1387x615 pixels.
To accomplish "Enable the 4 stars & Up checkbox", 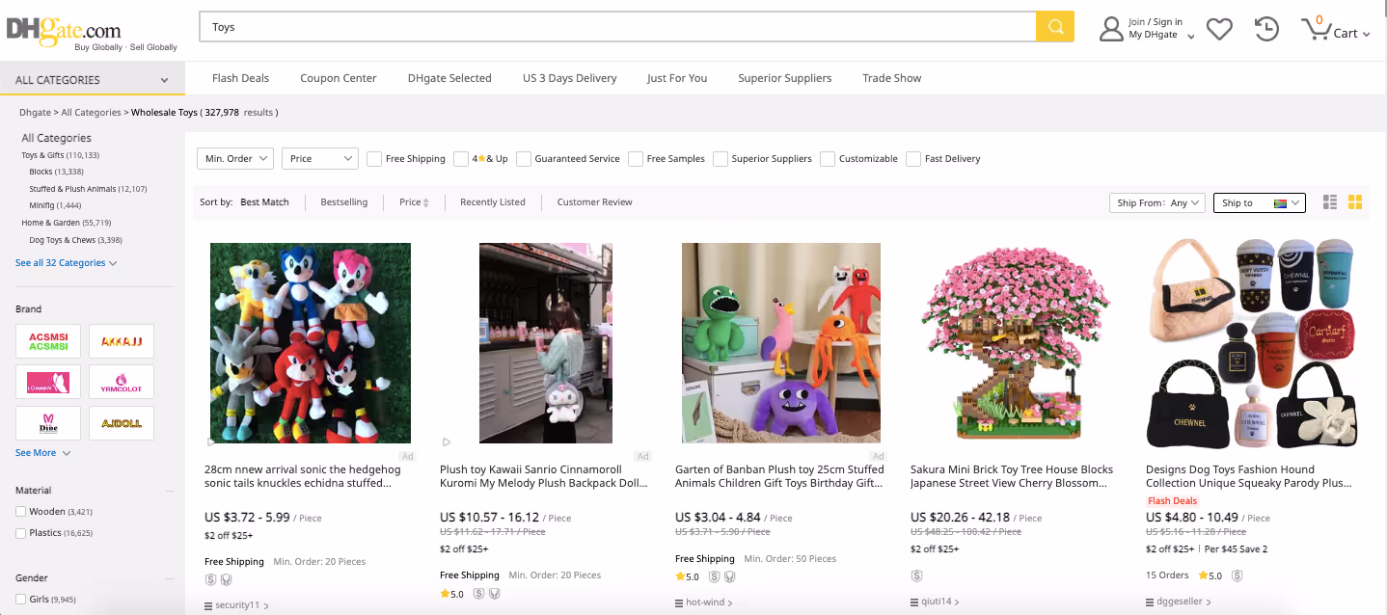I will [461, 159].
